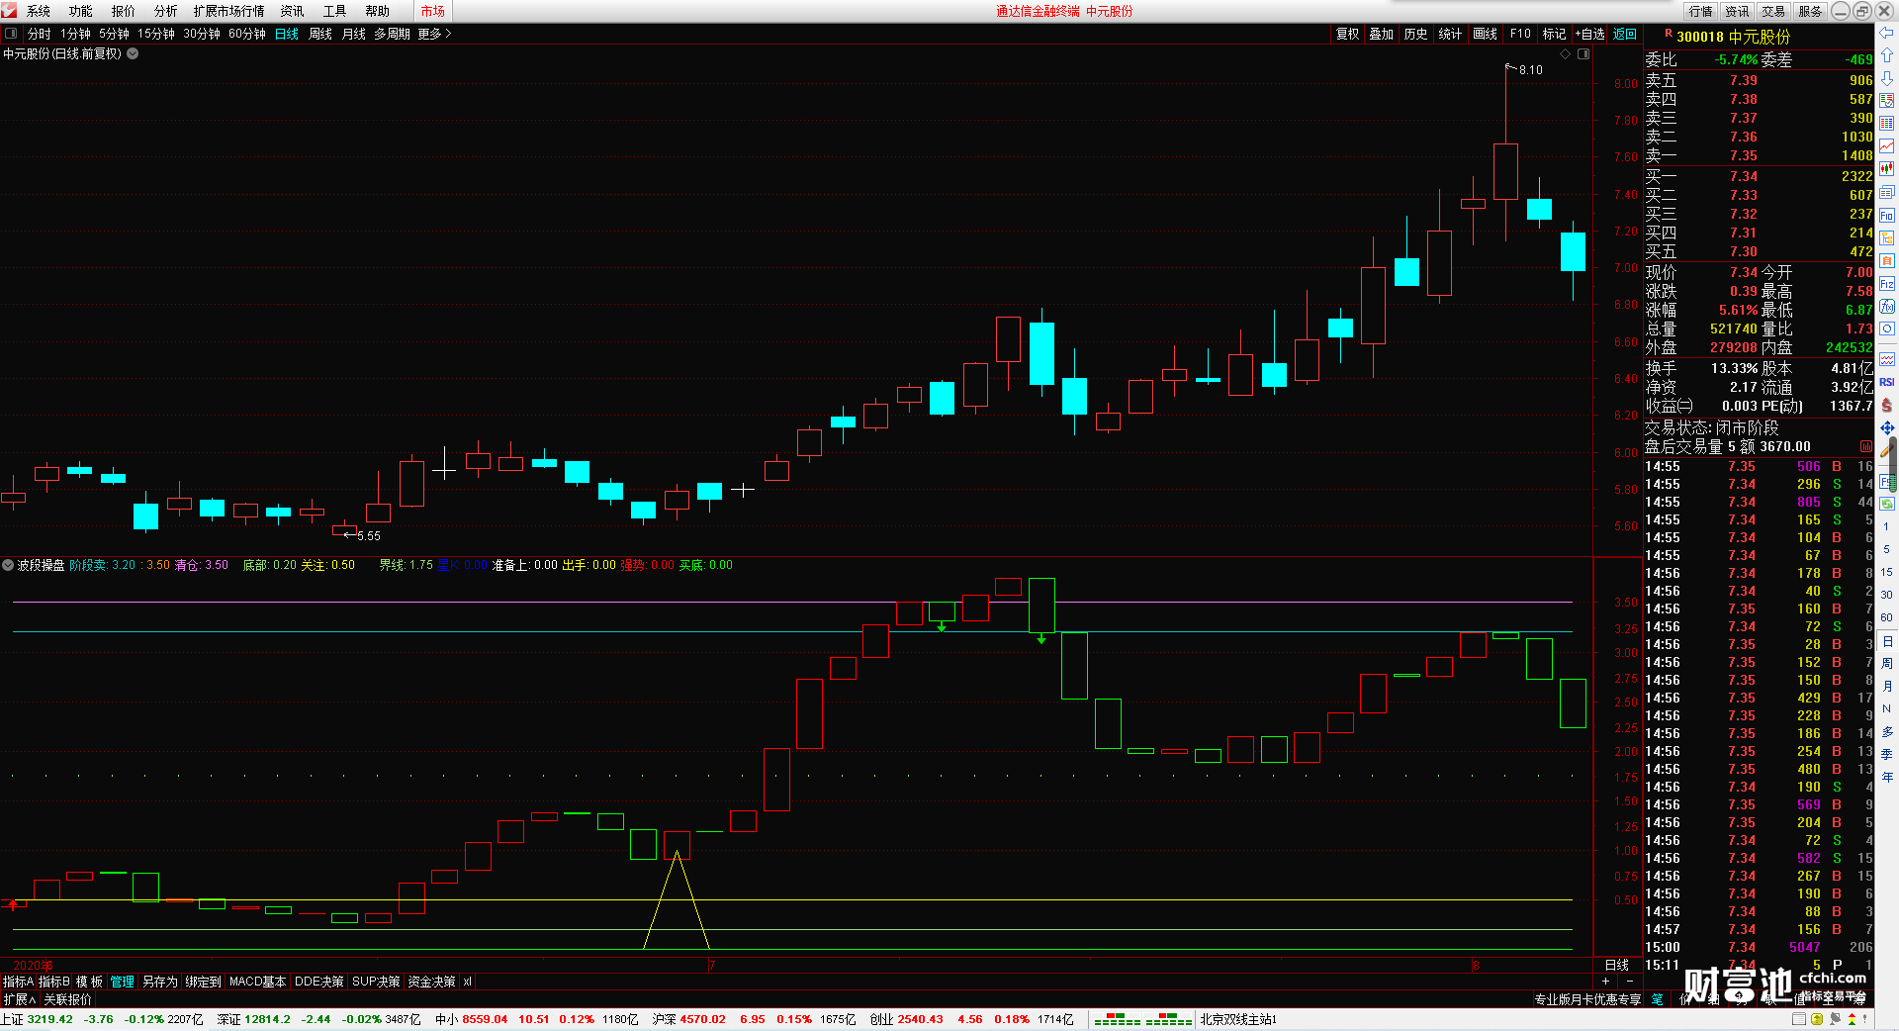Select 15-minute period button in right sidebar

point(1887,572)
